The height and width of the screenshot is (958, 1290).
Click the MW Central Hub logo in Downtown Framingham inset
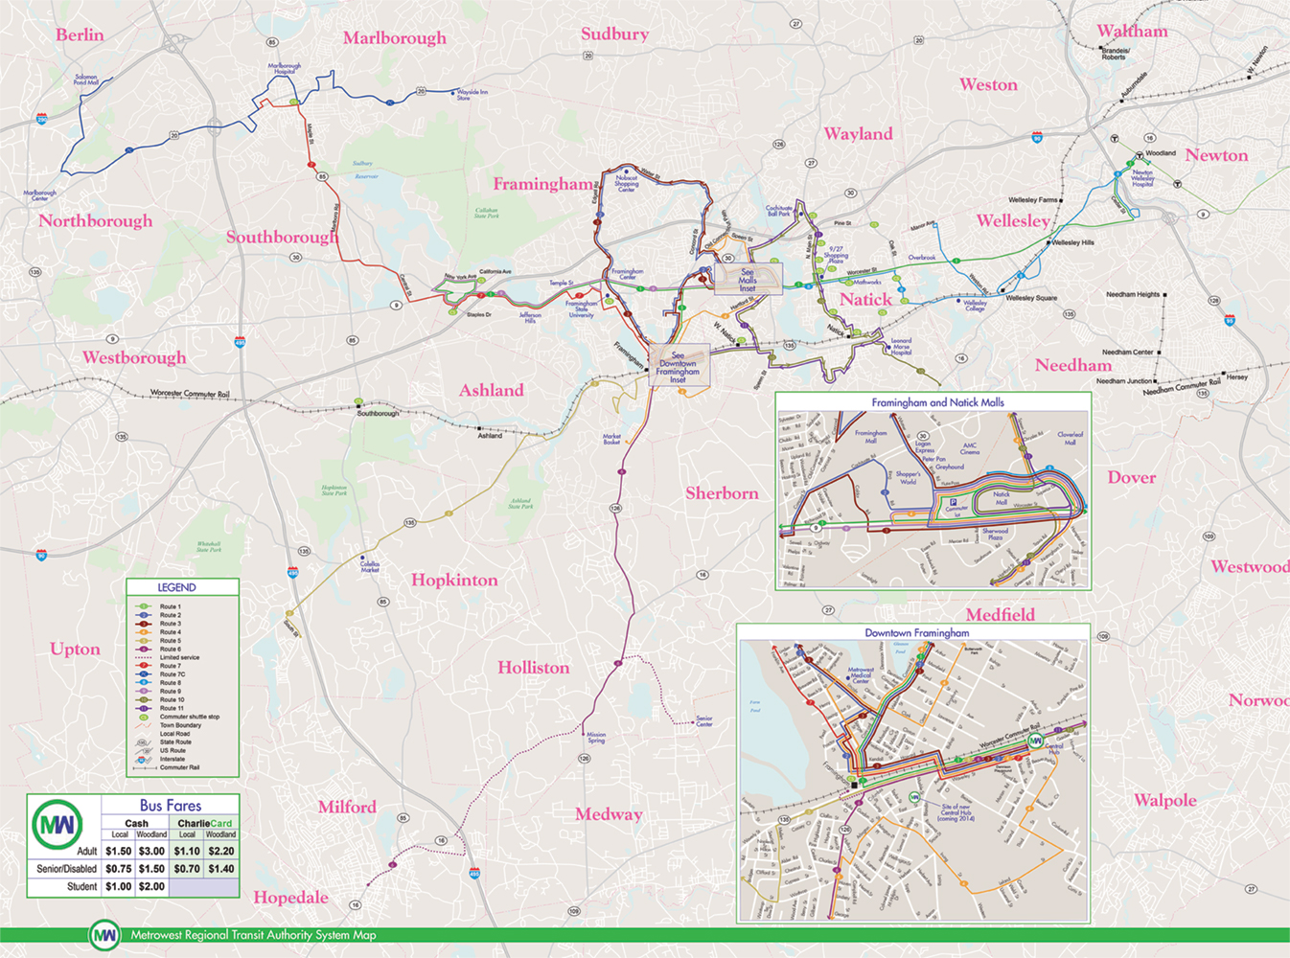coord(1035,740)
